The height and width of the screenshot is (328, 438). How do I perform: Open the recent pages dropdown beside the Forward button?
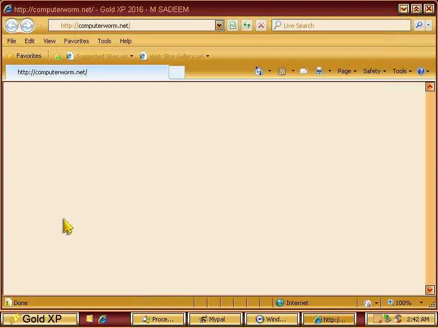point(39,26)
